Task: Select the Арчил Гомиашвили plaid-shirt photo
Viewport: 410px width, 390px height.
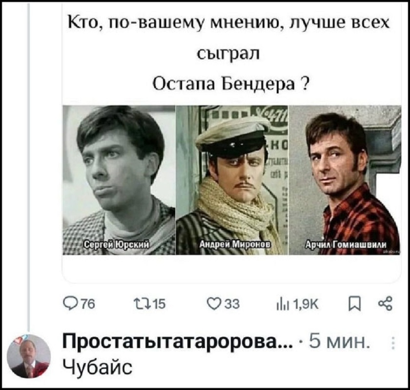Action: coord(345,180)
